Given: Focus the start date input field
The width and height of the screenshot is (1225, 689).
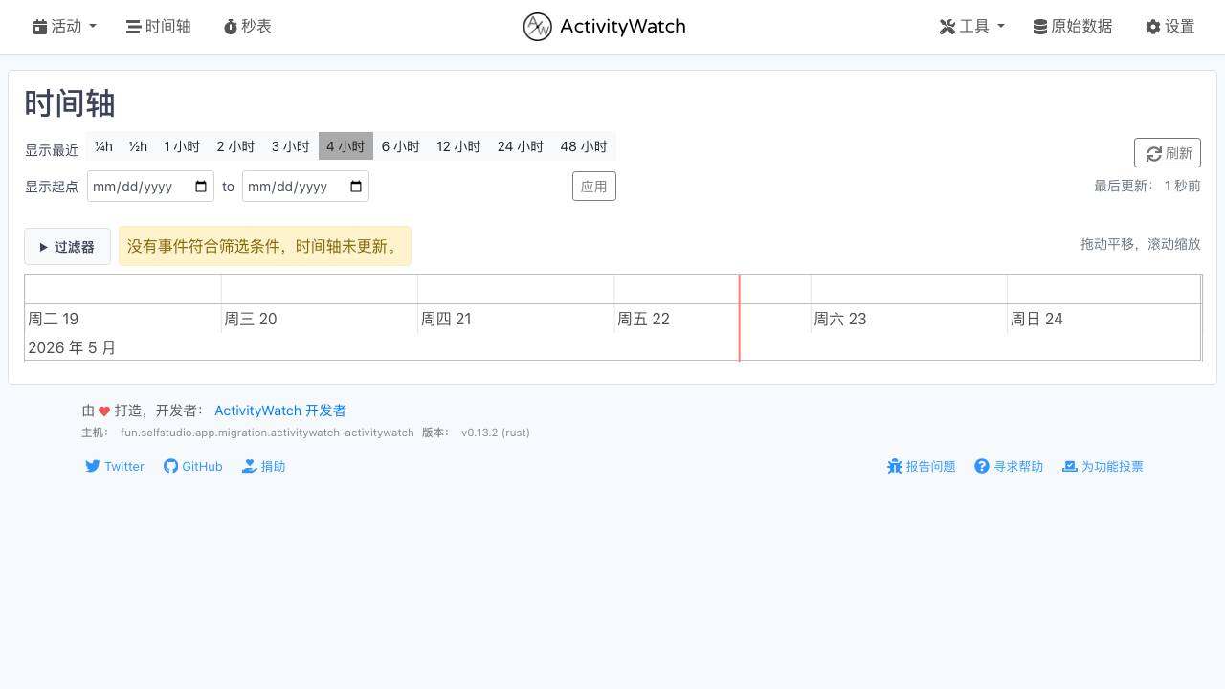Looking at the screenshot, I should 150,187.
